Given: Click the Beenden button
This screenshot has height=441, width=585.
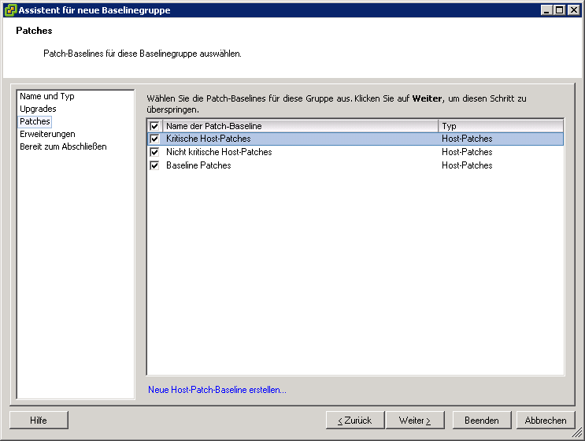Looking at the screenshot, I should pyautogui.click(x=481, y=421).
